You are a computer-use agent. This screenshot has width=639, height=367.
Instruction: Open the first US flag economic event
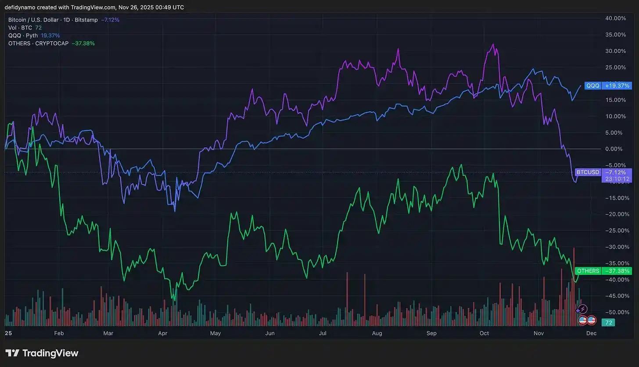[583, 320]
